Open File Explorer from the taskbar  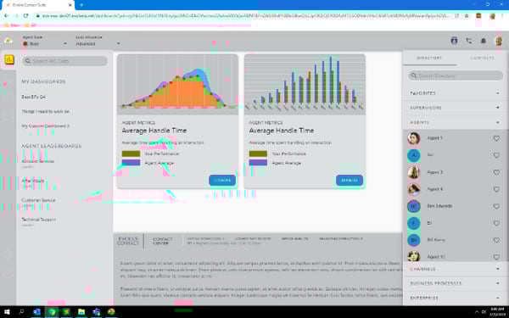[81, 312]
